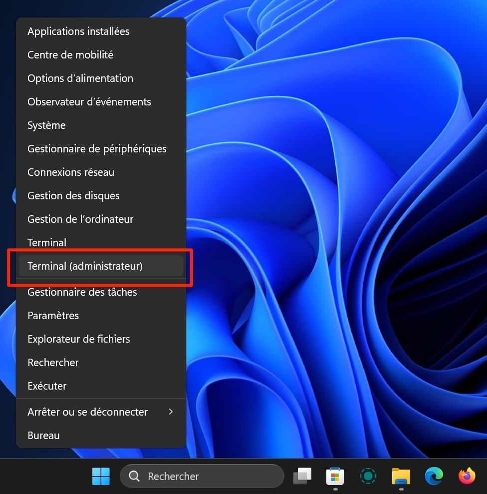
Task: Launch Observateur d'événements
Action: point(101,102)
